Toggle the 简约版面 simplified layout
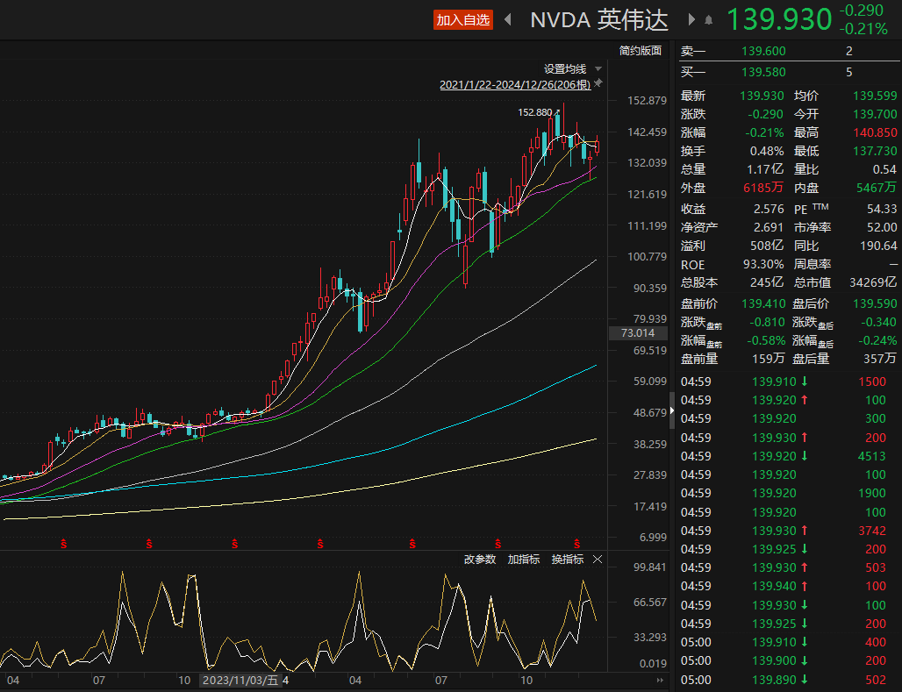902x692 pixels. click(x=640, y=51)
